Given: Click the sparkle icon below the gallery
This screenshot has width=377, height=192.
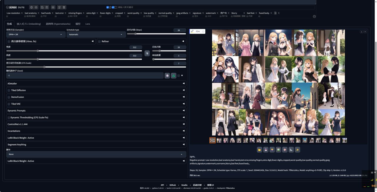Looking at the screenshot, I should (297, 150).
